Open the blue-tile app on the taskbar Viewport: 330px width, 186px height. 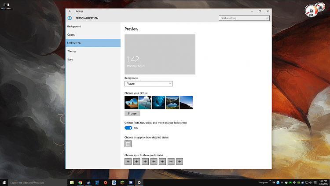[x=97, y=182]
